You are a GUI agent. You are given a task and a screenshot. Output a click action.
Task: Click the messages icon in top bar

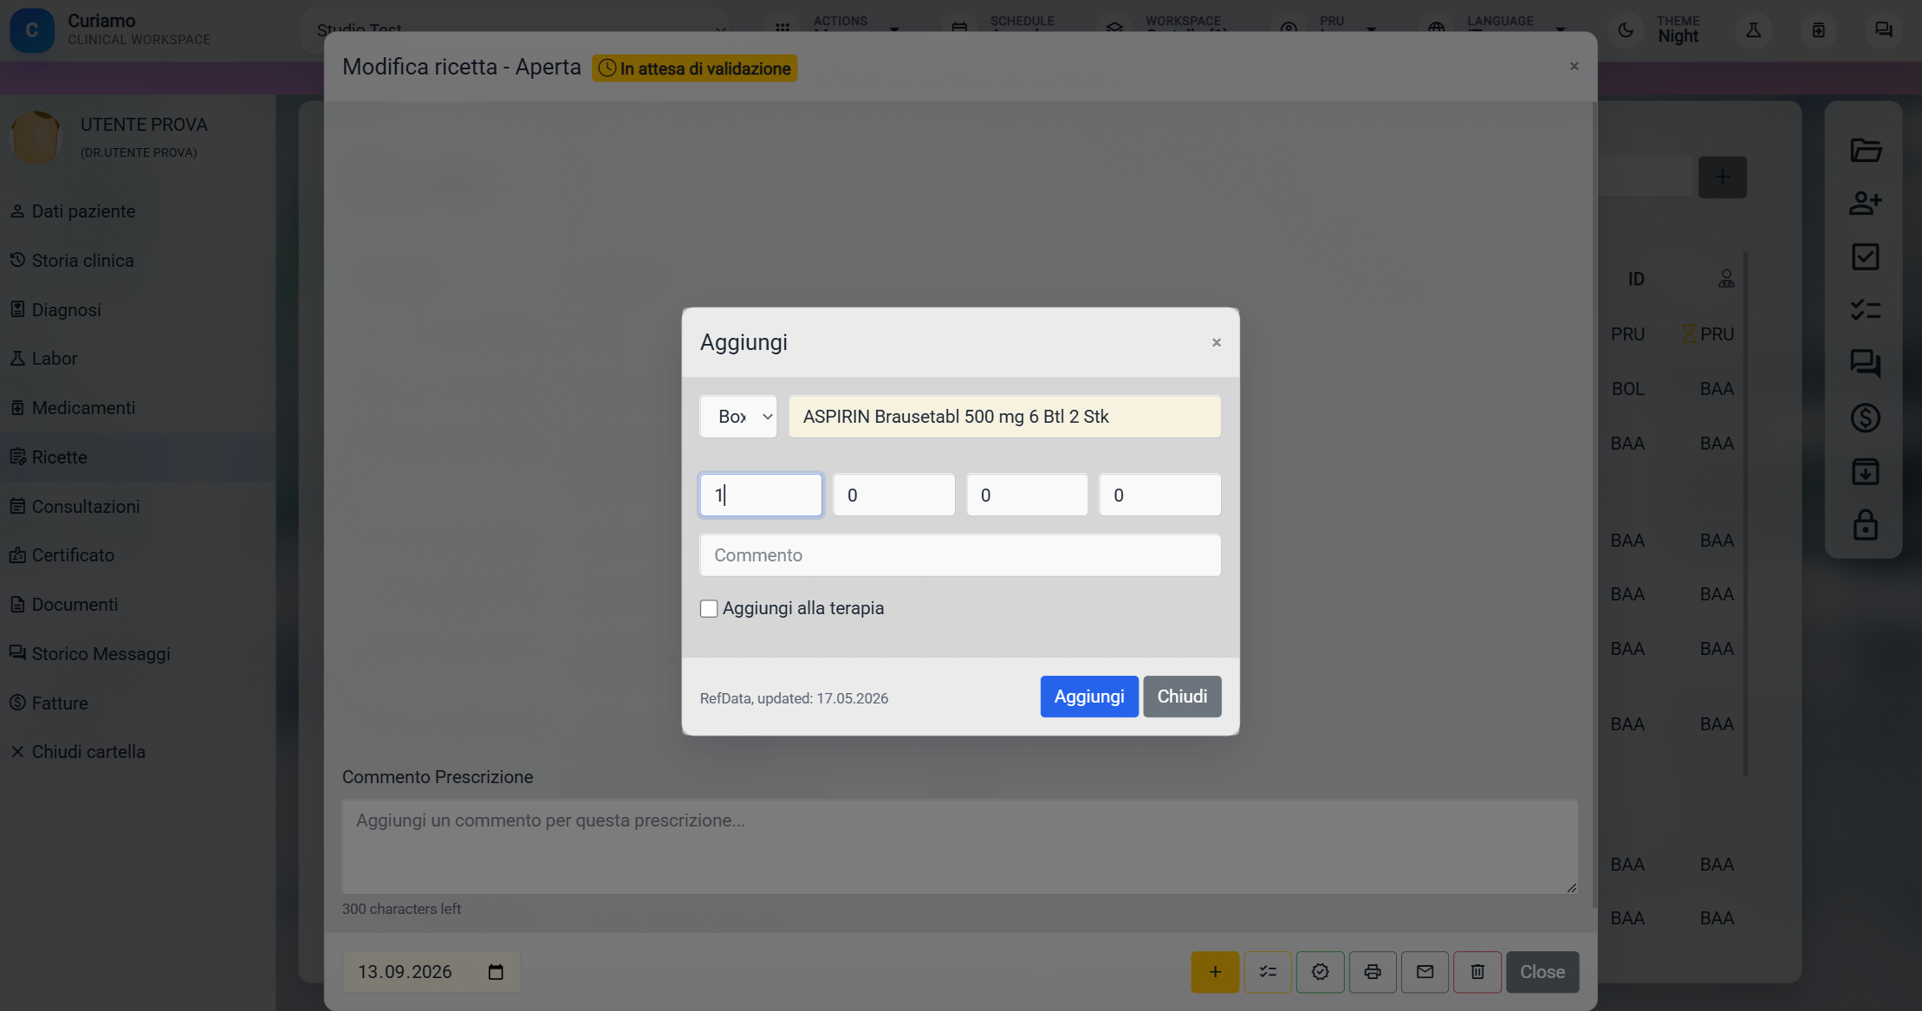[1884, 29]
